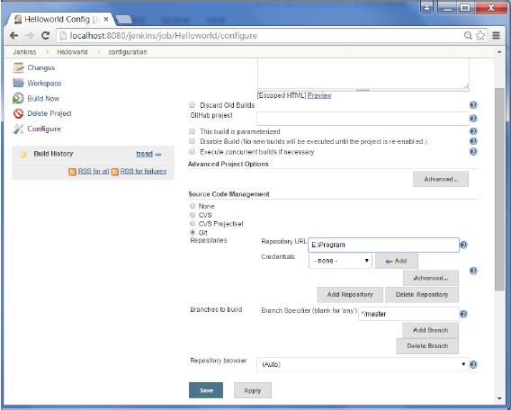Open RSS for all link

tap(94, 171)
